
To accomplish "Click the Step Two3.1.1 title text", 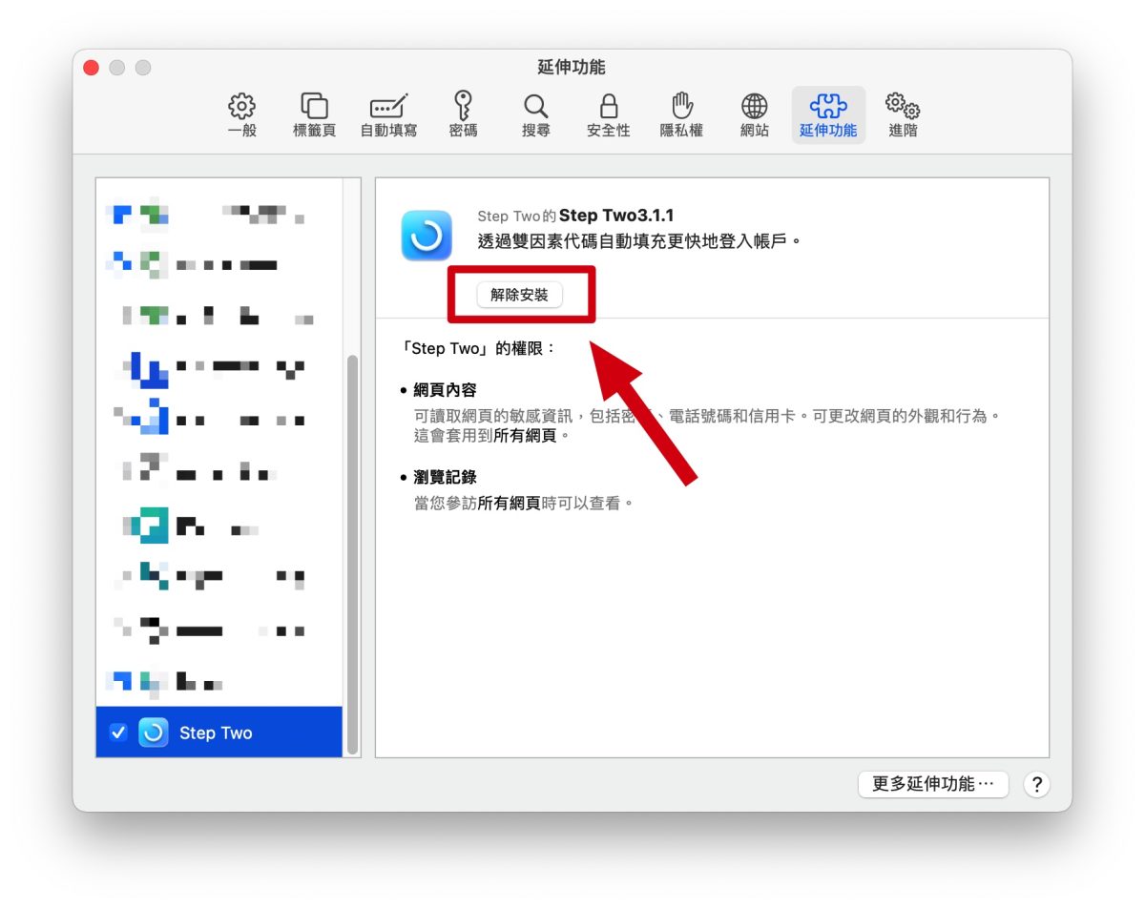I will coord(616,216).
